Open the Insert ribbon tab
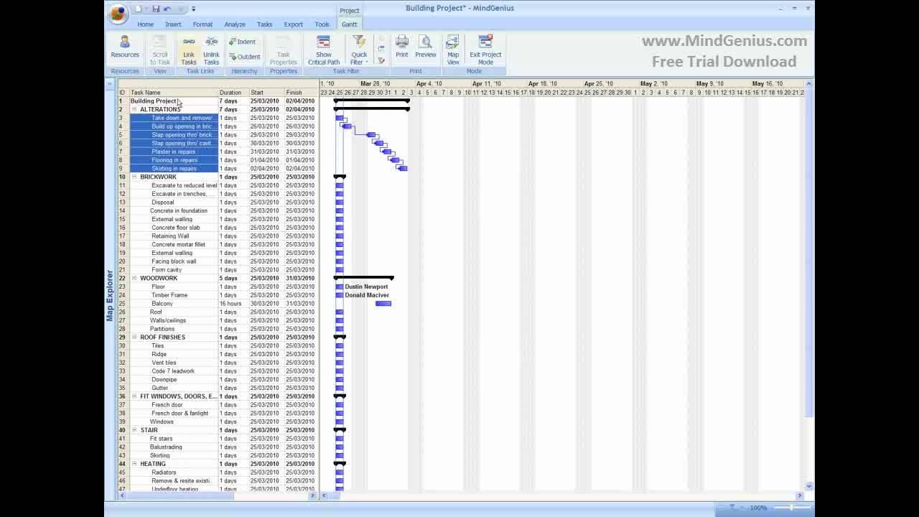This screenshot has width=919, height=517. point(173,24)
